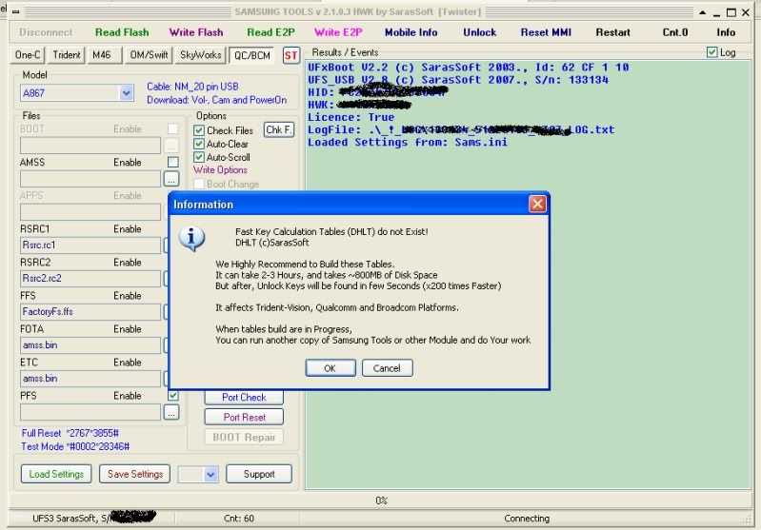
Task: Click the up-arrow title bar button
Action: pos(702,12)
